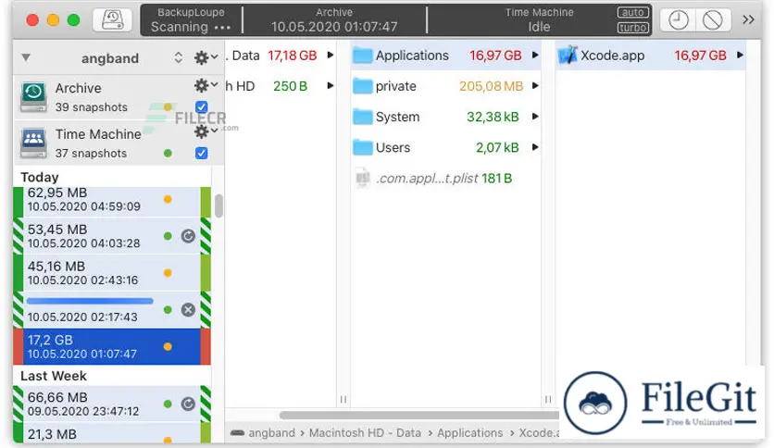Open the Time Machine gear menu
This screenshot has width=774, height=448.
pyautogui.click(x=206, y=131)
